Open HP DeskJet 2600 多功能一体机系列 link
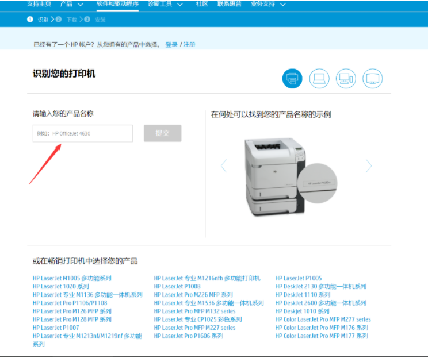 tap(321, 303)
